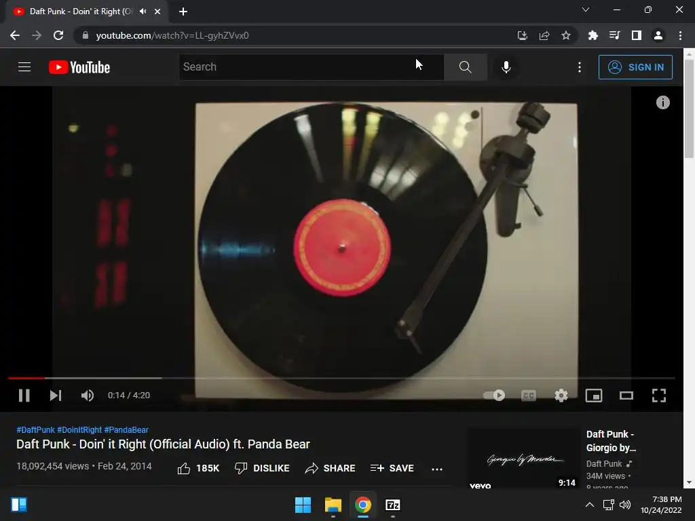Open Chrome three-dot menu
This screenshot has height=521, width=695.
680,35
